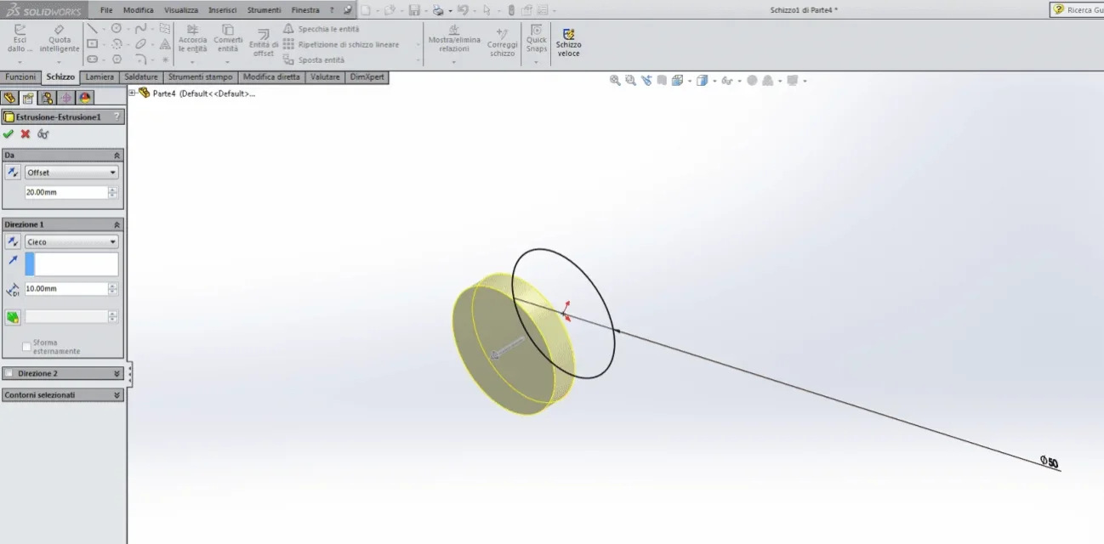Open the Offset start condition dropdown
Image resolution: width=1104 pixels, height=544 pixels.
[71, 173]
